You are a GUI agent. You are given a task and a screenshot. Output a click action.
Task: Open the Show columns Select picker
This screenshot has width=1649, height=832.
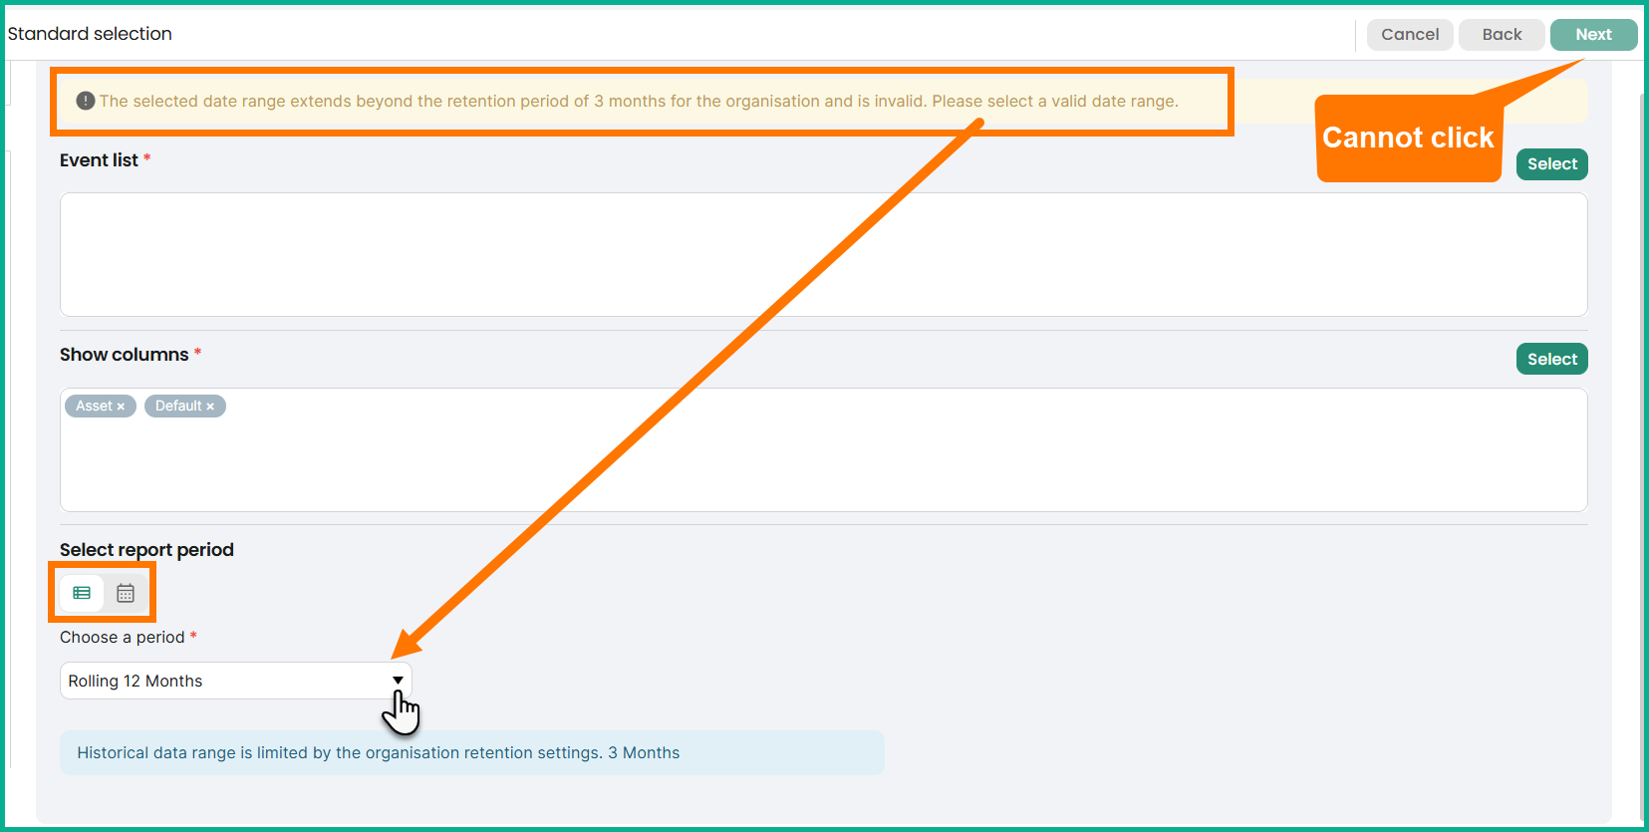click(x=1551, y=359)
